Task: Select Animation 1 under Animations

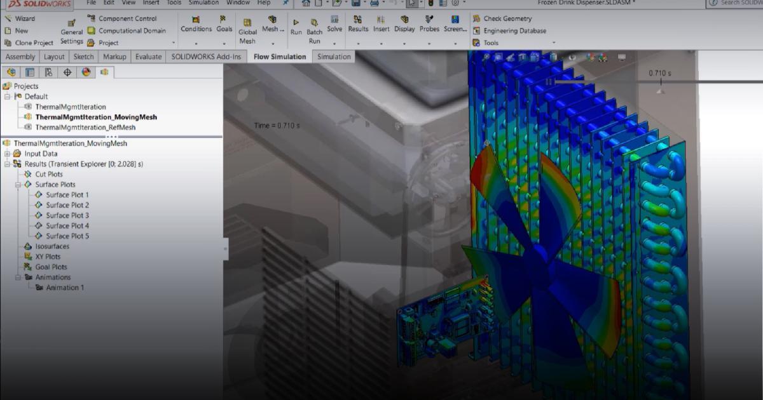Action: (x=65, y=287)
